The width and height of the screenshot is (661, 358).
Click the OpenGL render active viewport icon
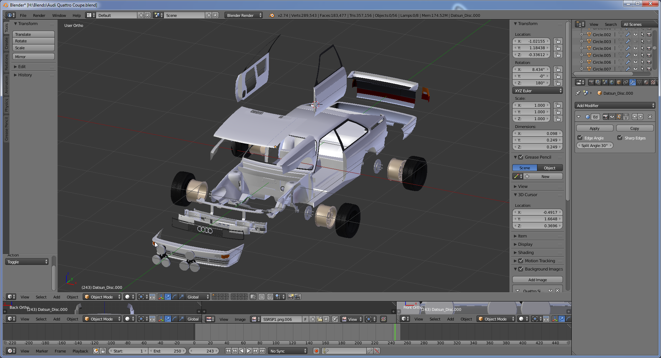(291, 297)
